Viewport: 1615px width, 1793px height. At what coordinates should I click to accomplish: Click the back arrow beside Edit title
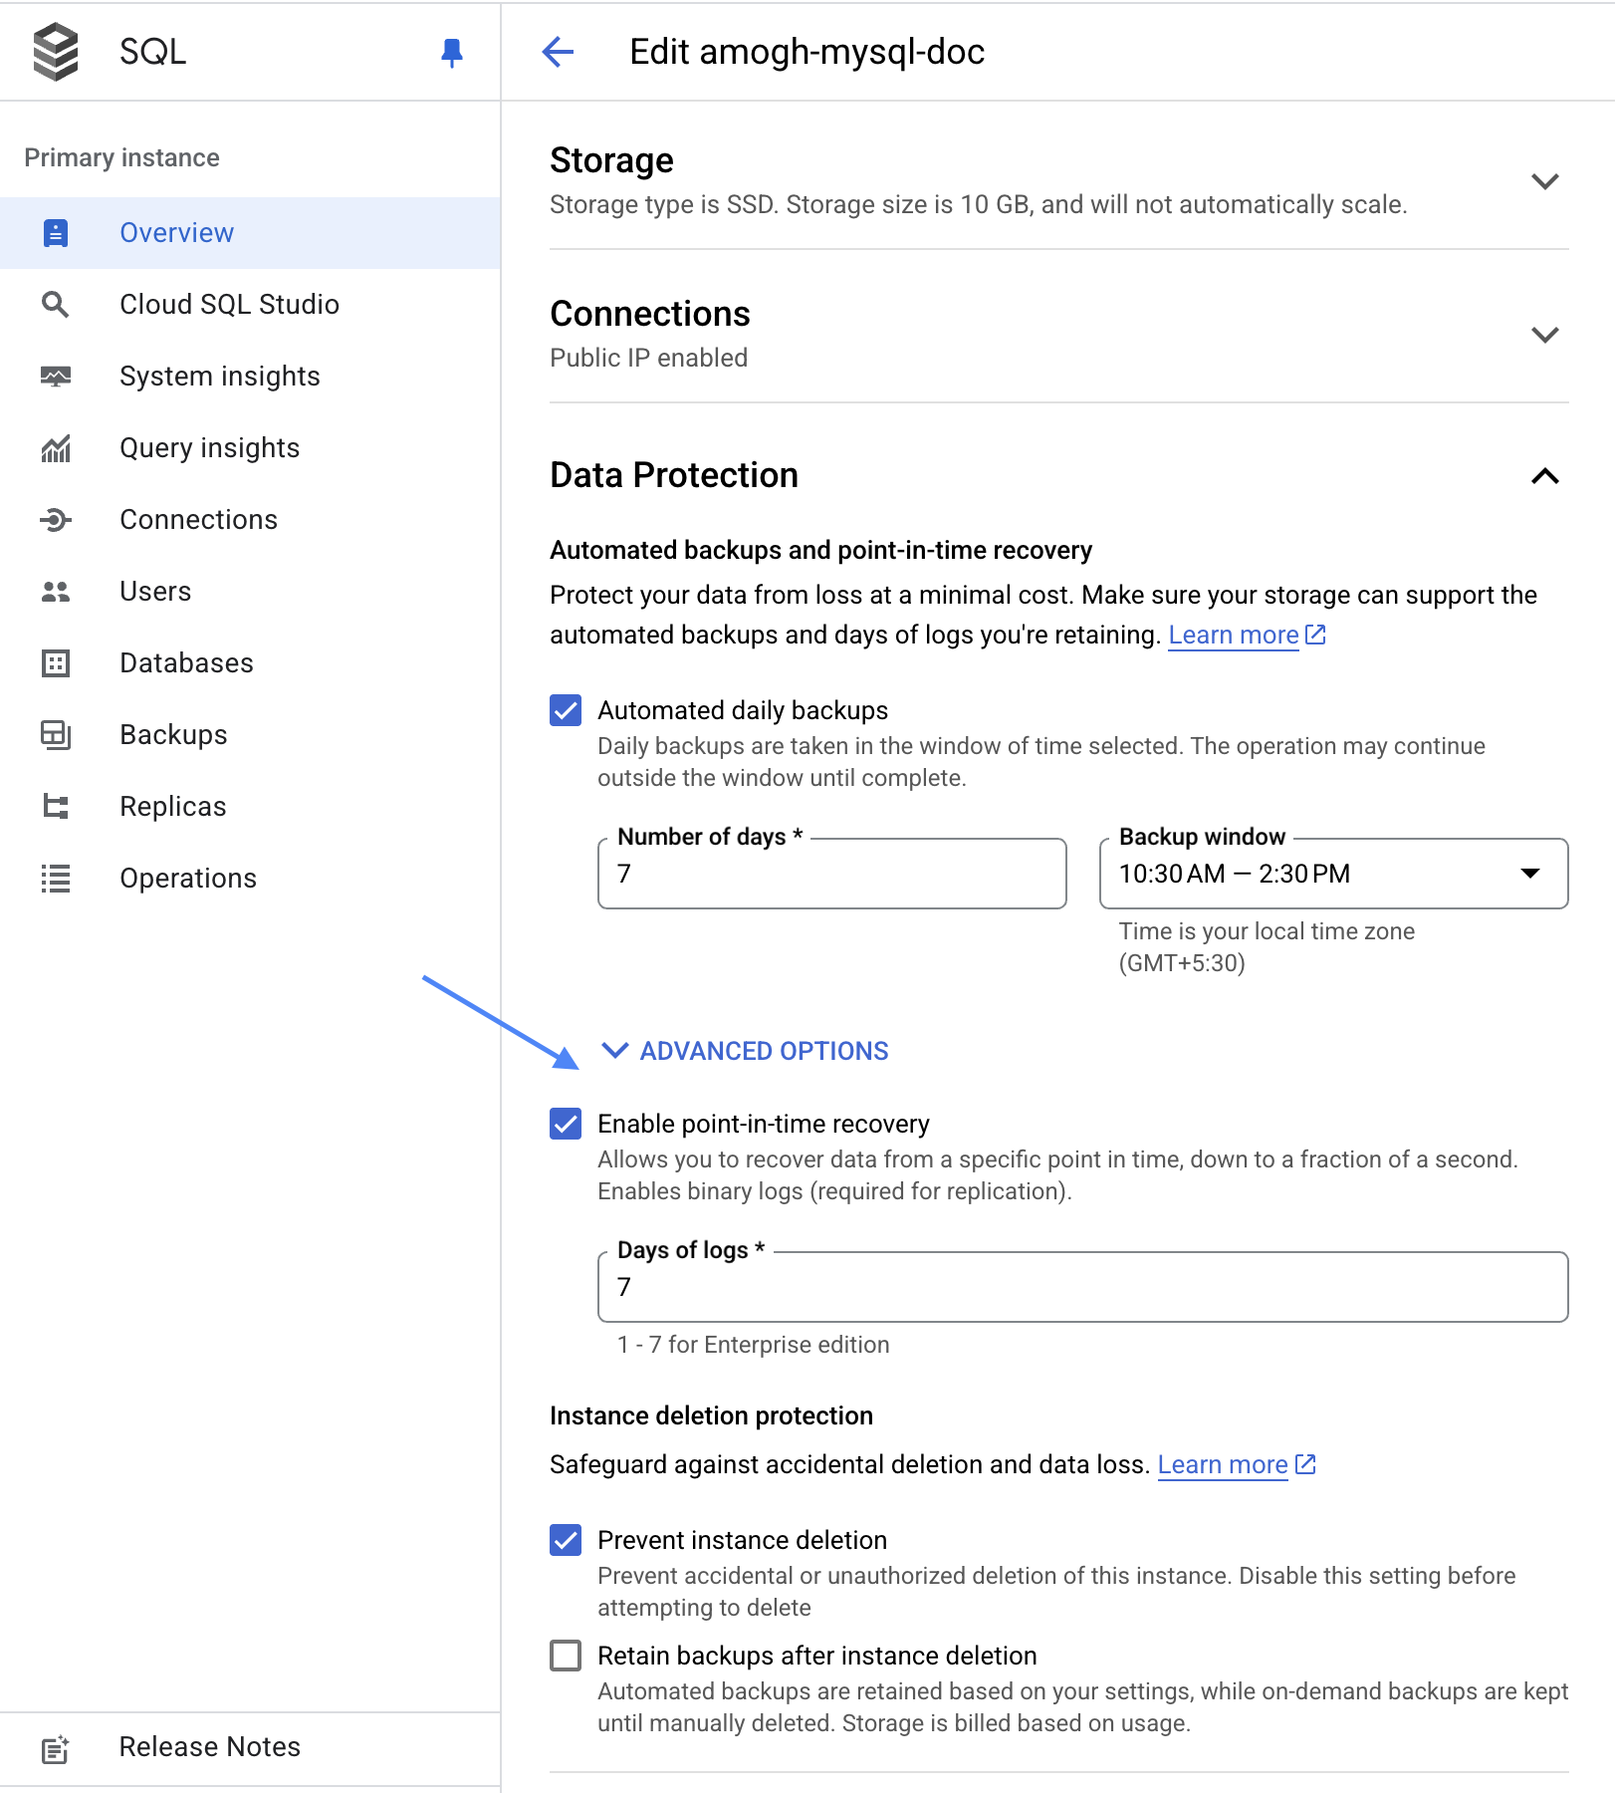(558, 52)
